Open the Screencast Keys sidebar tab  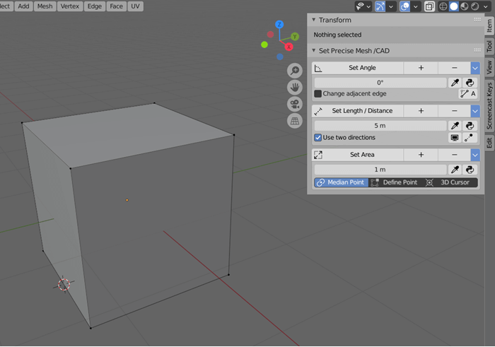pos(489,106)
